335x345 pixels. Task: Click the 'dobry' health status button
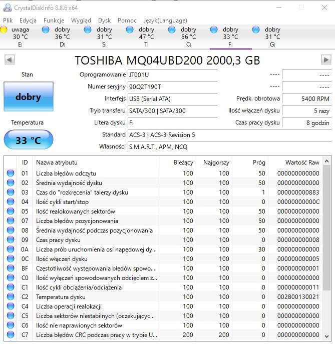[x=28, y=97]
